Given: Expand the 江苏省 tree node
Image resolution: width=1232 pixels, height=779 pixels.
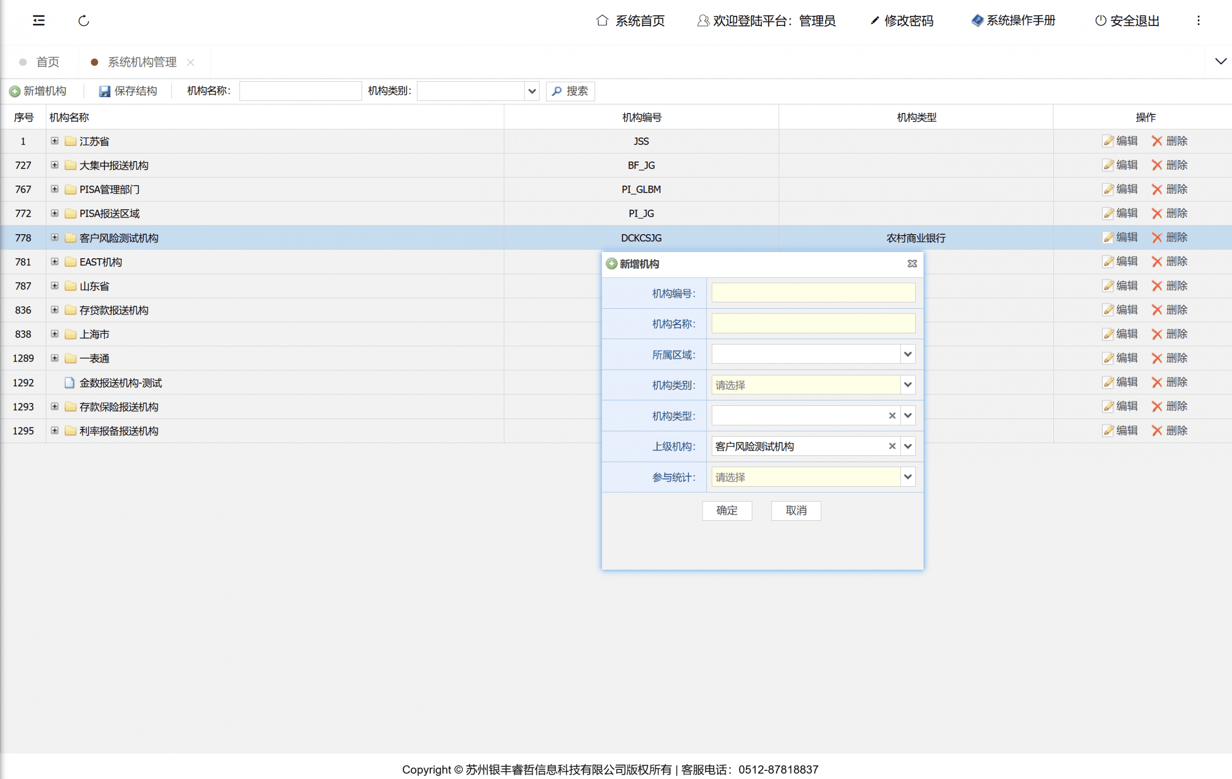Looking at the screenshot, I should [55, 141].
